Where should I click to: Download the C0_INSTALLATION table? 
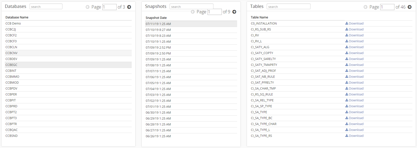tap(354, 23)
